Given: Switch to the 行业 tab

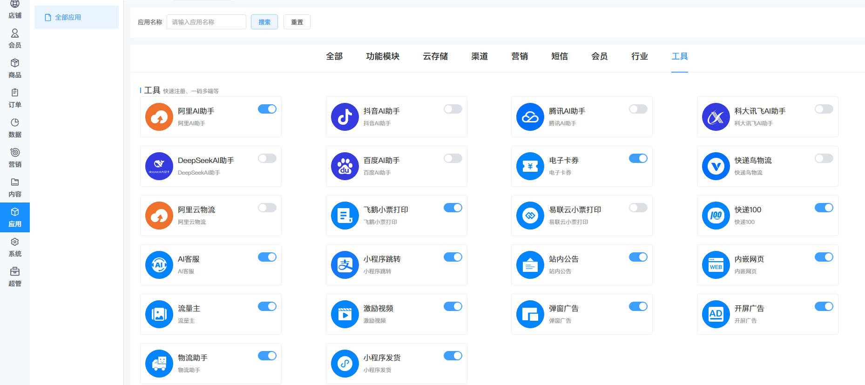Looking at the screenshot, I should [x=640, y=56].
